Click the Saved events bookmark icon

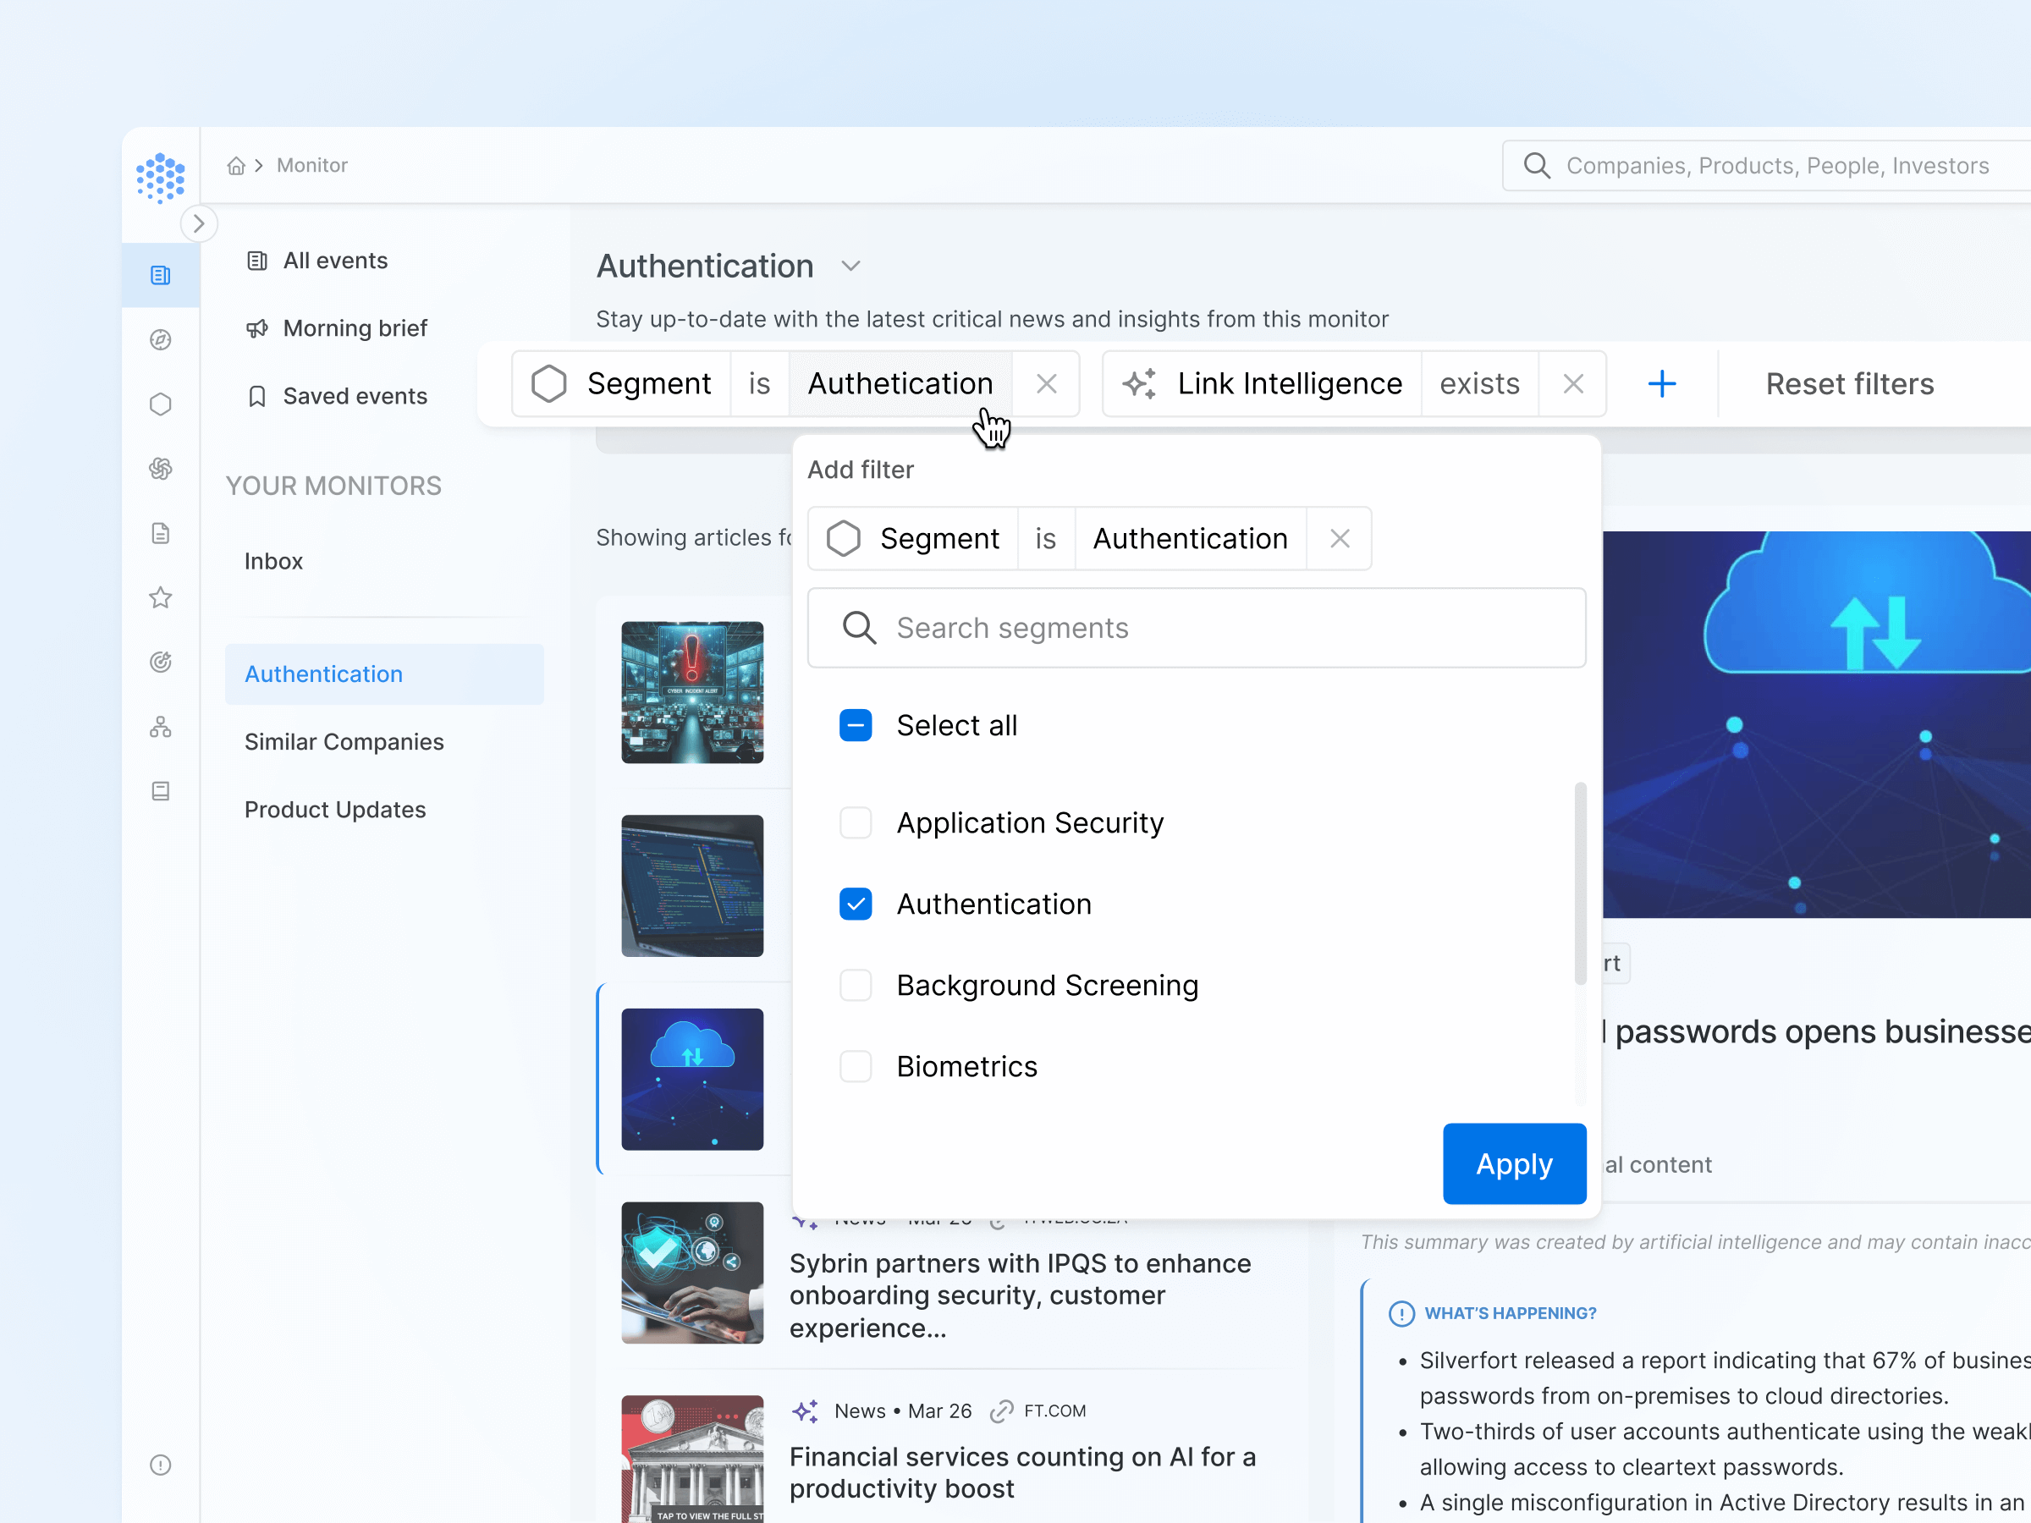point(257,397)
